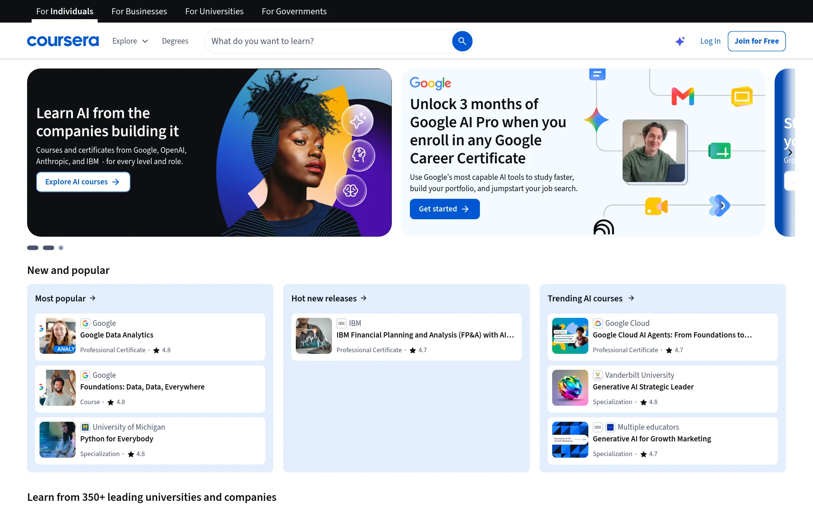Image resolution: width=813 pixels, height=508 pixels.
Task: Click the Coursera logo
Action: [x=63, y=41]
